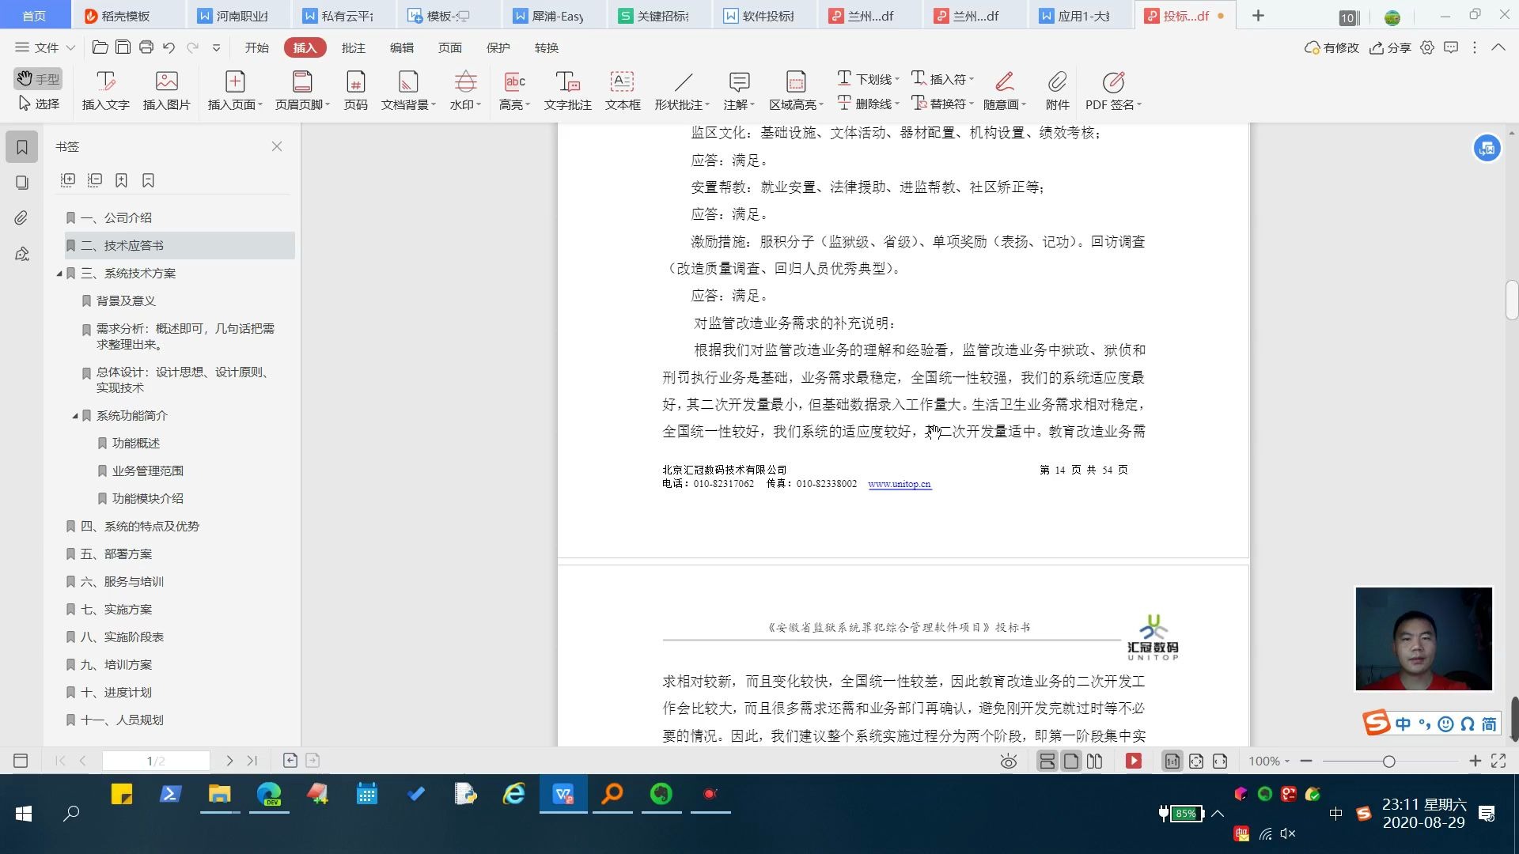The image size is (1519, 854).
Task: Open the 文件 menu
Action: 45,47
